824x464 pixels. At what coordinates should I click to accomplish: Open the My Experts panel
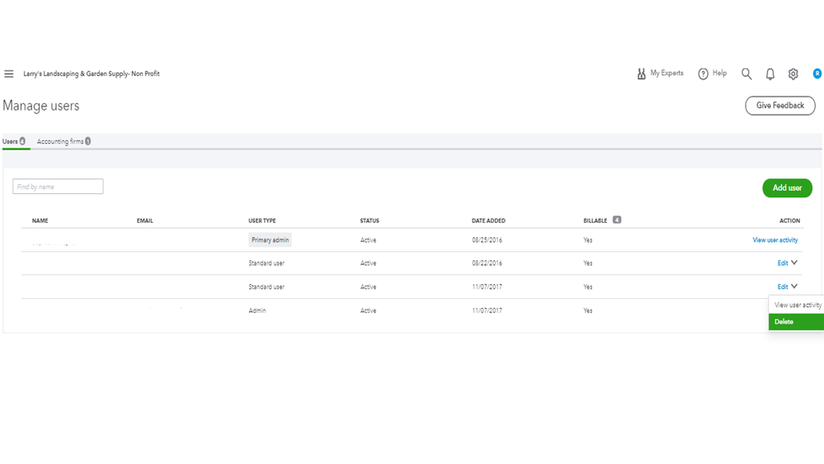click(x=660, y=73)
